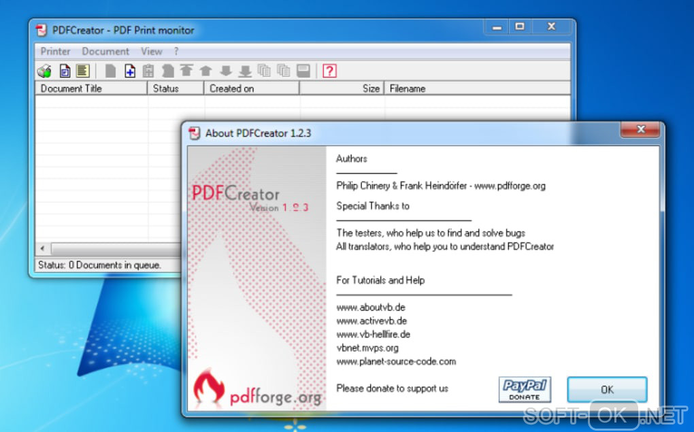The height and width of the screenshot is (432, 694).
Task: Open the Printer menu
Action: 55,51
